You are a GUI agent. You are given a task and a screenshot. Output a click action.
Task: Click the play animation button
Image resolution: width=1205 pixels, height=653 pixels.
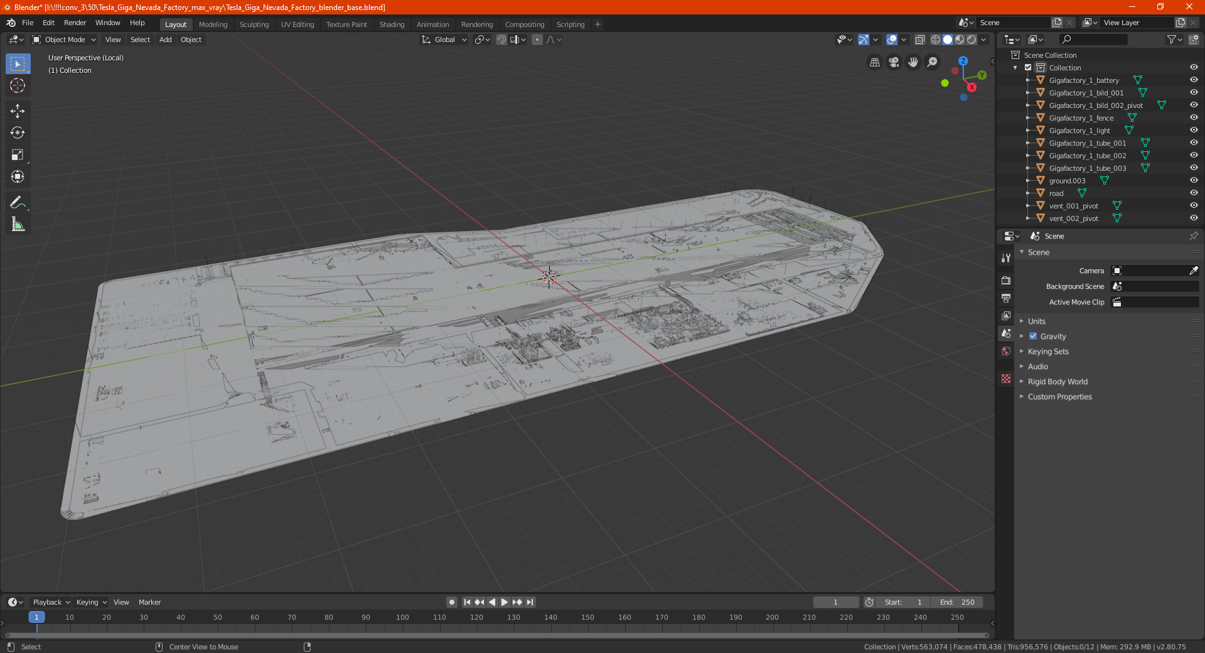(504, 602)
